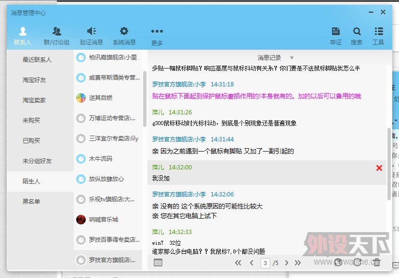Image resolution: width=399 pixels, height=278 pixels.
Task: Open contact 木牛流码
Action: coord(108,159)
